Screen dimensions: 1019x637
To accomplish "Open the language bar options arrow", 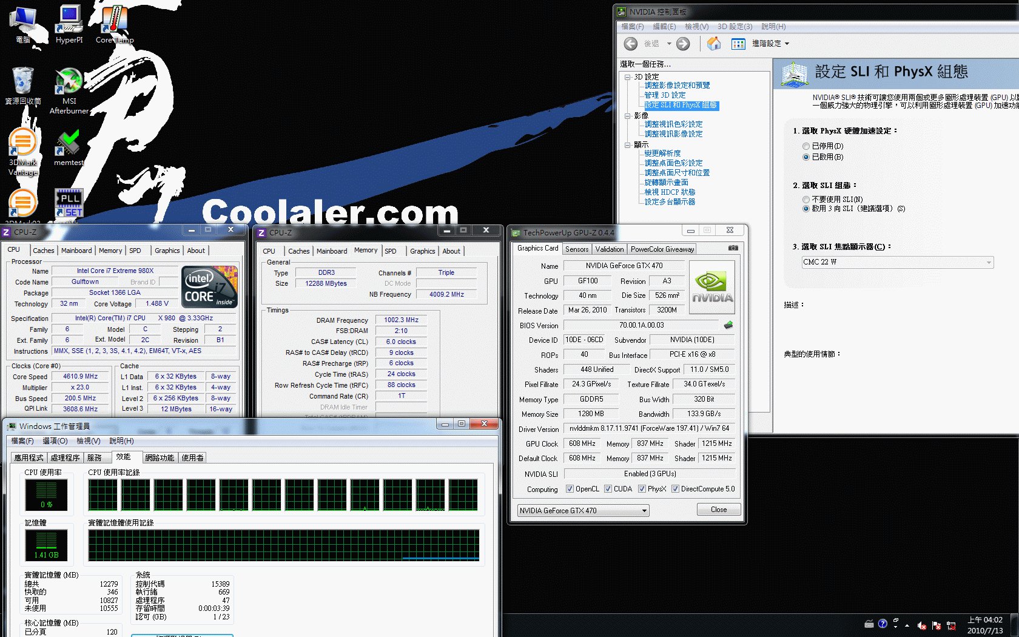I will (896, 627).
